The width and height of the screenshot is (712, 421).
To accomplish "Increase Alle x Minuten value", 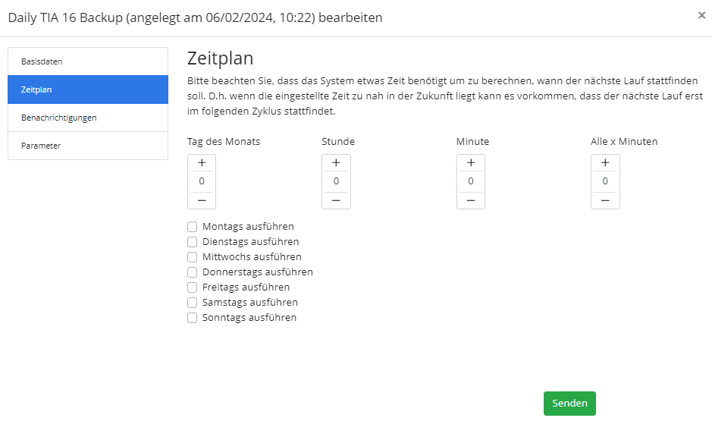I will point(605,163).
